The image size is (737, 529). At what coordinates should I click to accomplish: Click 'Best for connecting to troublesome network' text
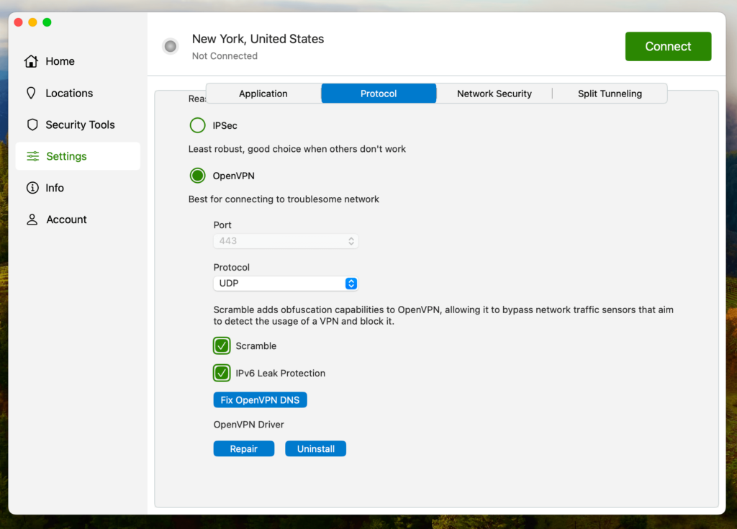coord(284,199)
